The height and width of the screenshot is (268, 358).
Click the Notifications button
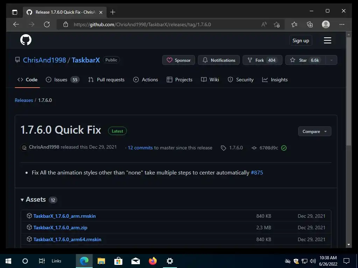pos(219,60)
